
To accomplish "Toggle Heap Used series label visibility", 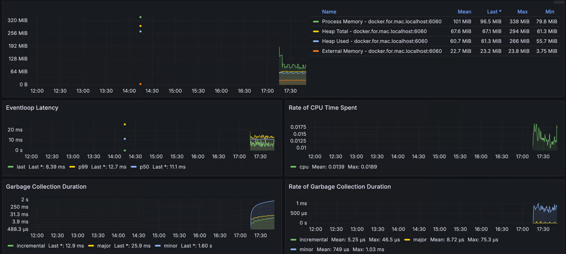I will (x=375, y=41).
